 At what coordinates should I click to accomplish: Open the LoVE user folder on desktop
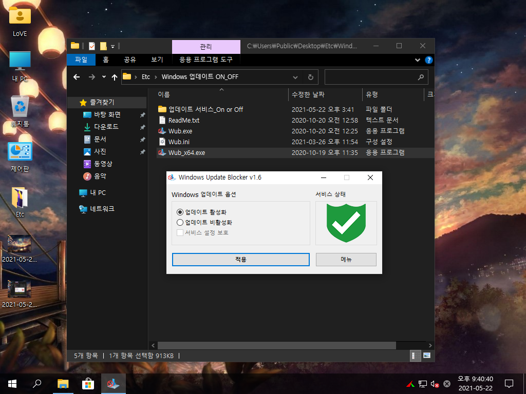tap(20, 21)
